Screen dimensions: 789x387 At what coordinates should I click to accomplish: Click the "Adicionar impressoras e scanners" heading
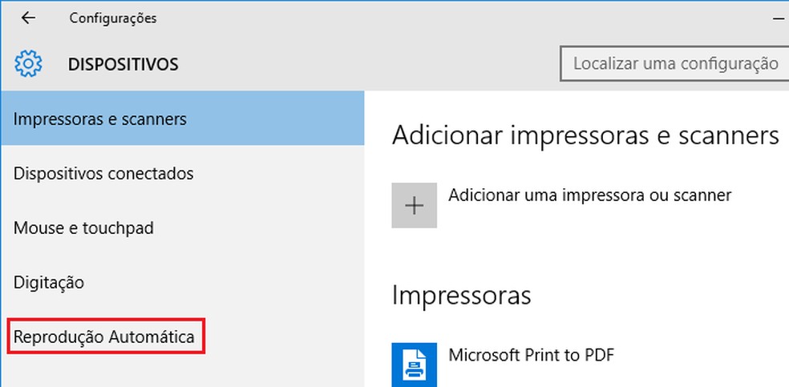585,135
